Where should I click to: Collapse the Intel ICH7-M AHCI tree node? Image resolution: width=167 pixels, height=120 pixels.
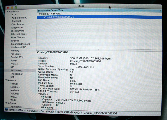(x=40, y=14)
